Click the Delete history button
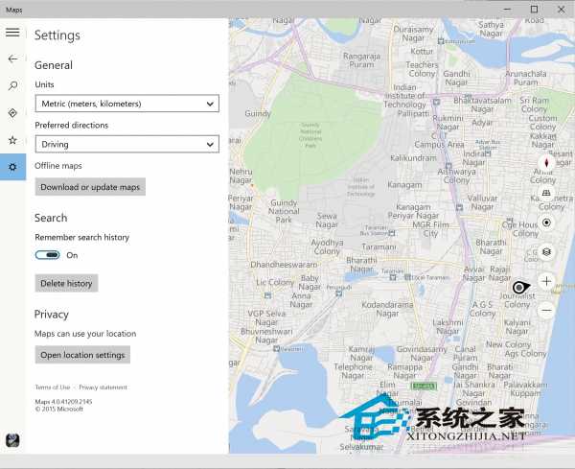This screenshot has width=575, height=469. 66,283
